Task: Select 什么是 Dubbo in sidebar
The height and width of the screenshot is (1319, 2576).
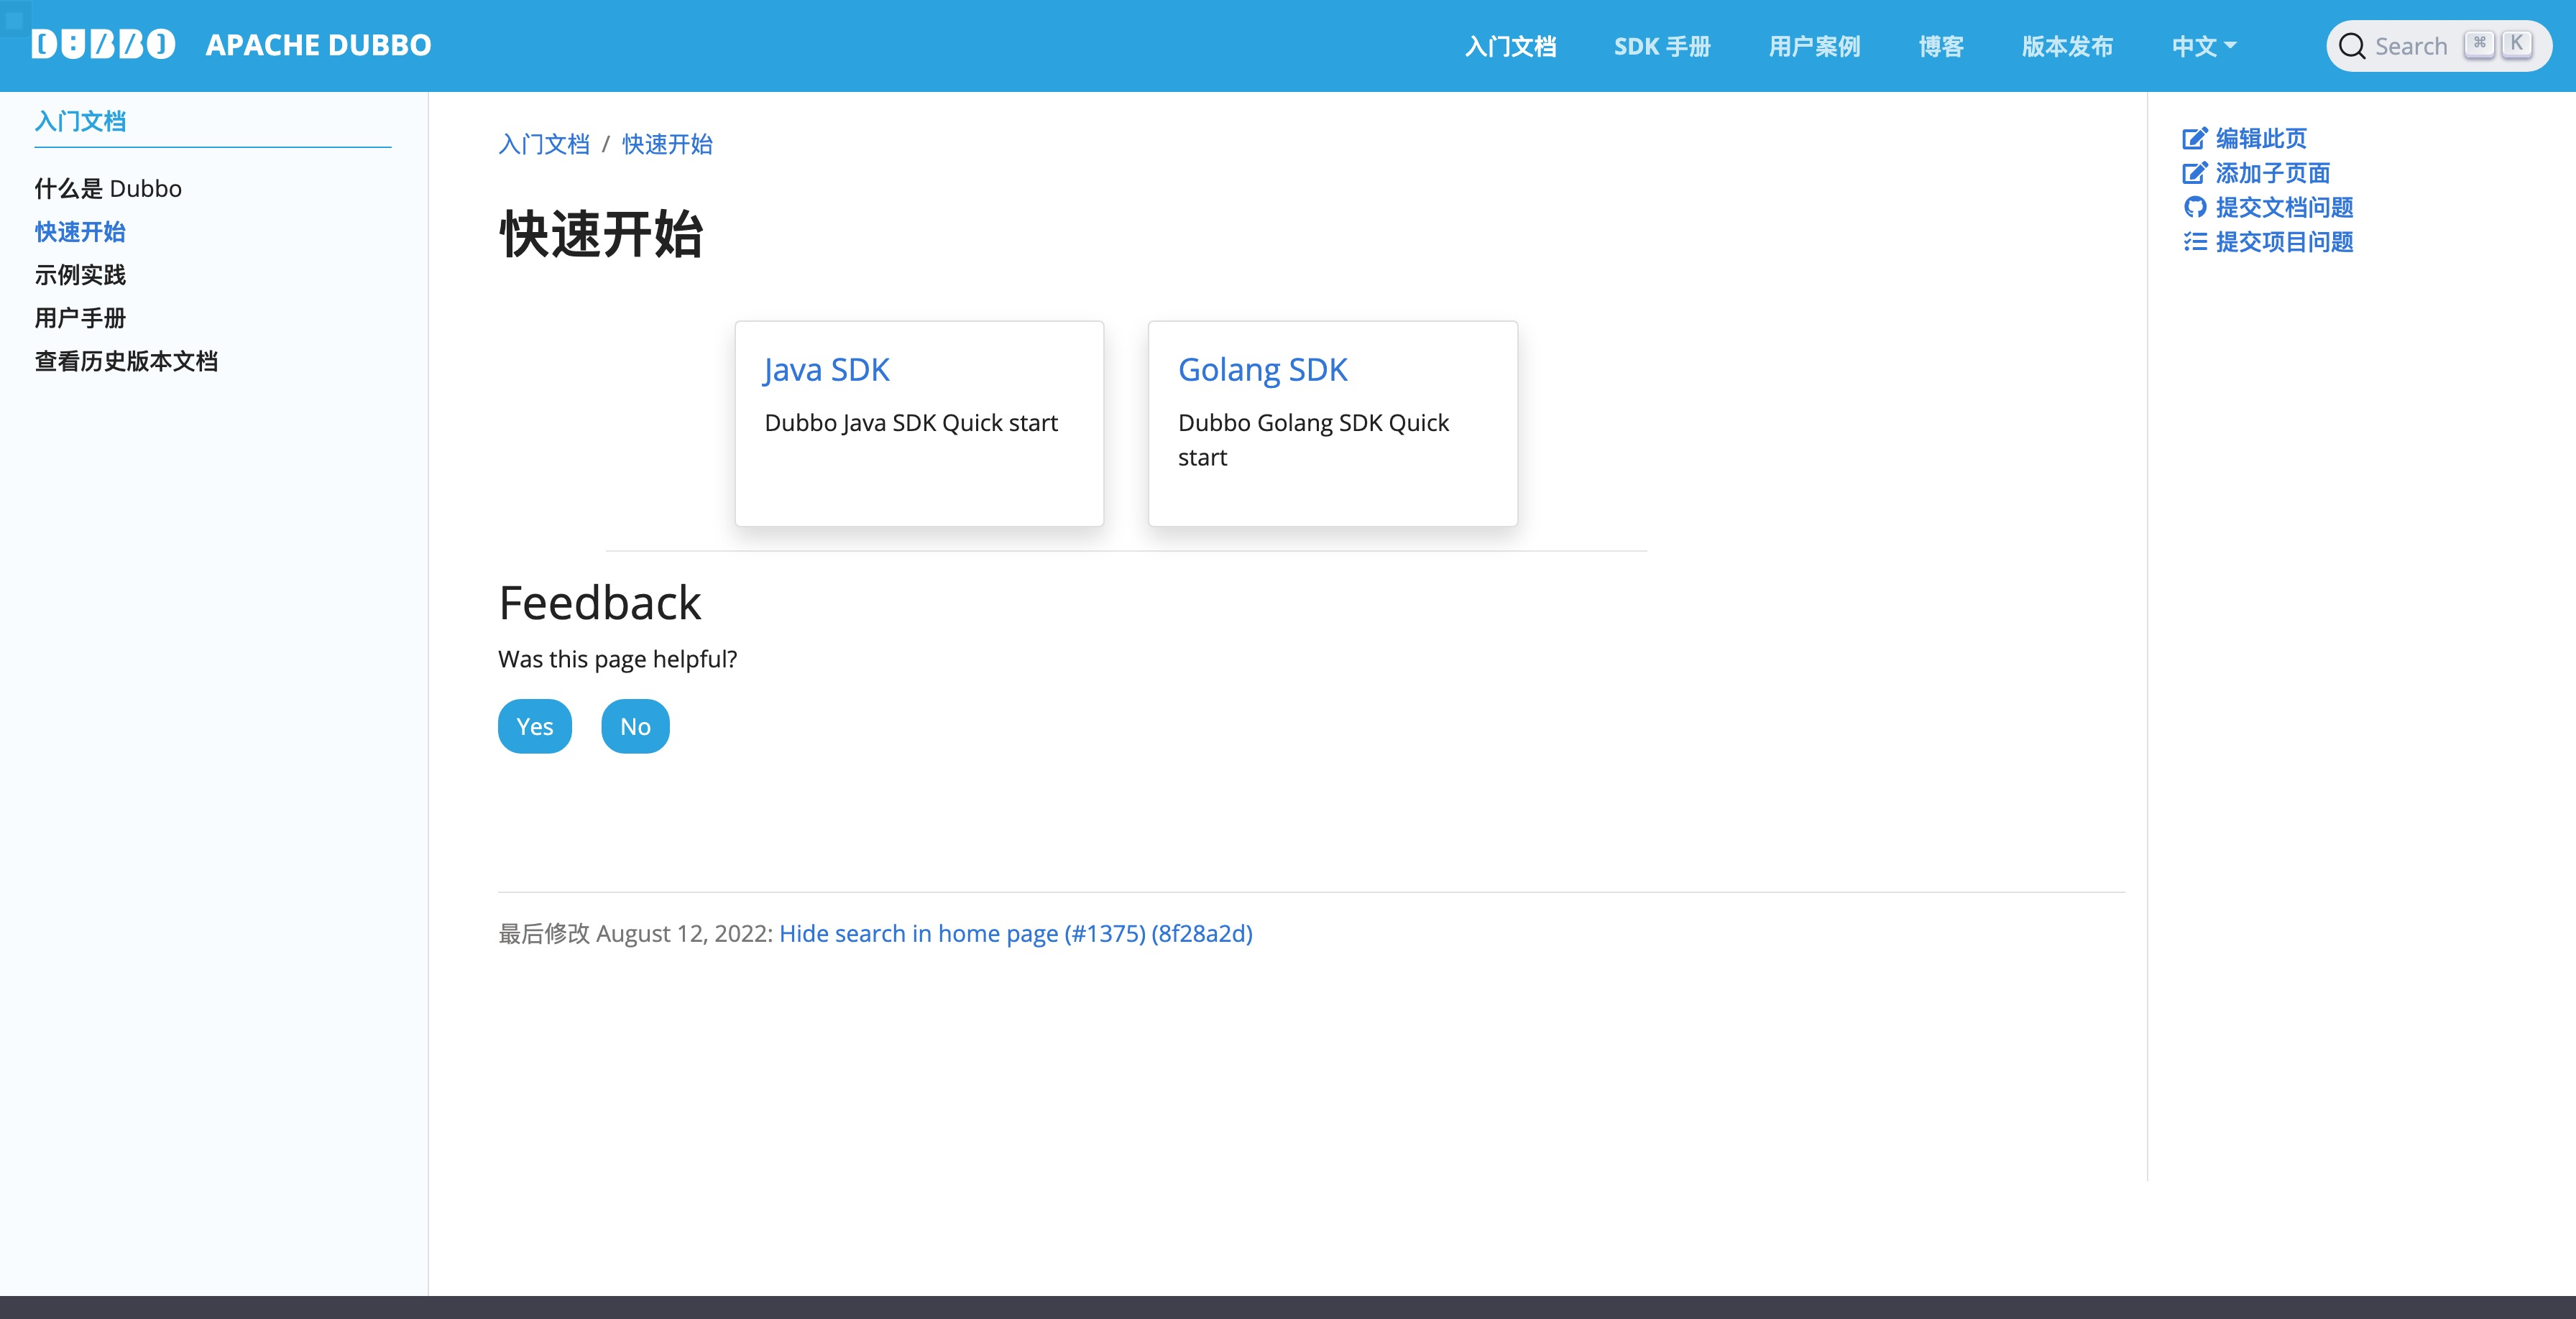Action: click(x=108, y=189)
